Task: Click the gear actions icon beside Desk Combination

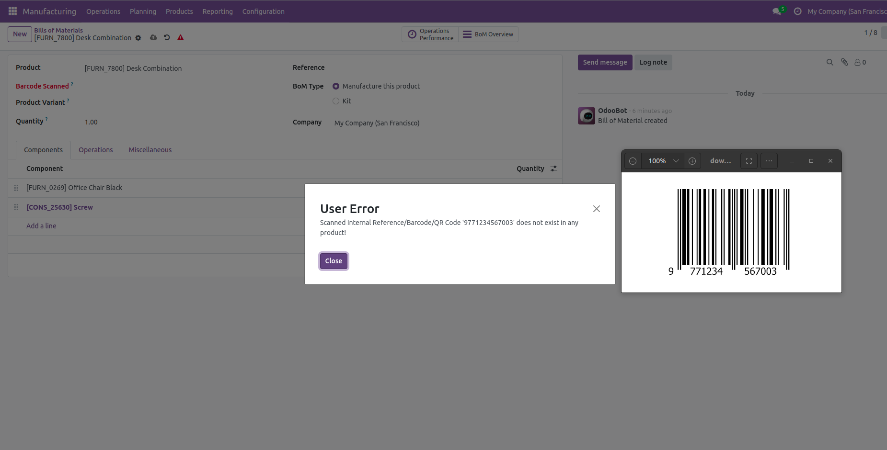Action: click(x=138, y=38)
